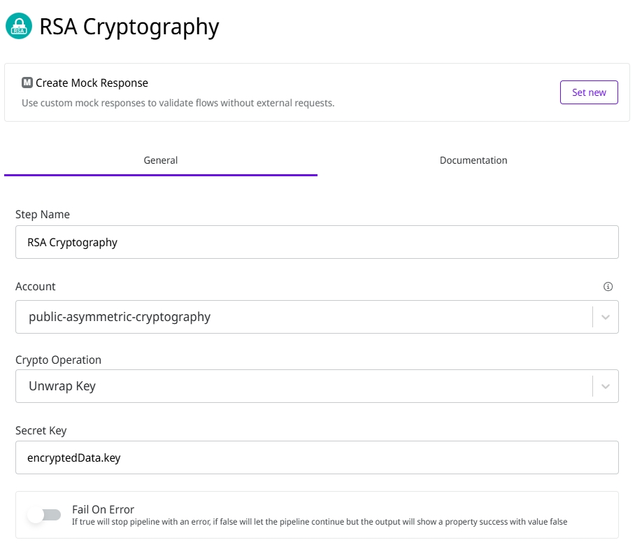The width and height of the screenshot is (635, 554).
Task: Expand the Account dropdown chevron arrow
Action: (606, 317)
